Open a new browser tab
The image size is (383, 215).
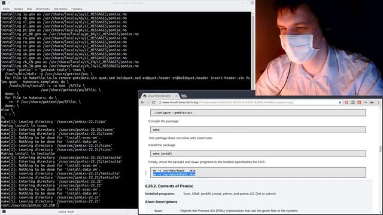click(184, 96)
